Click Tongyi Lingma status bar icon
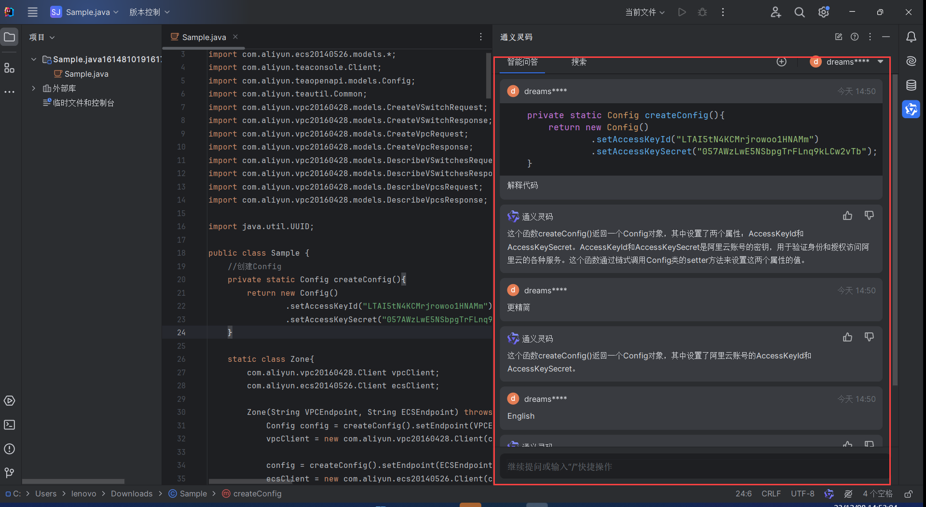 click(x=829, y=494)
